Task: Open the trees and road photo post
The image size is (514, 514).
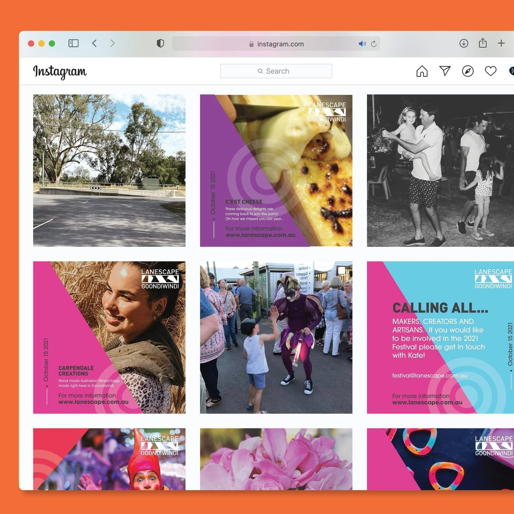Action: [109, 171]
